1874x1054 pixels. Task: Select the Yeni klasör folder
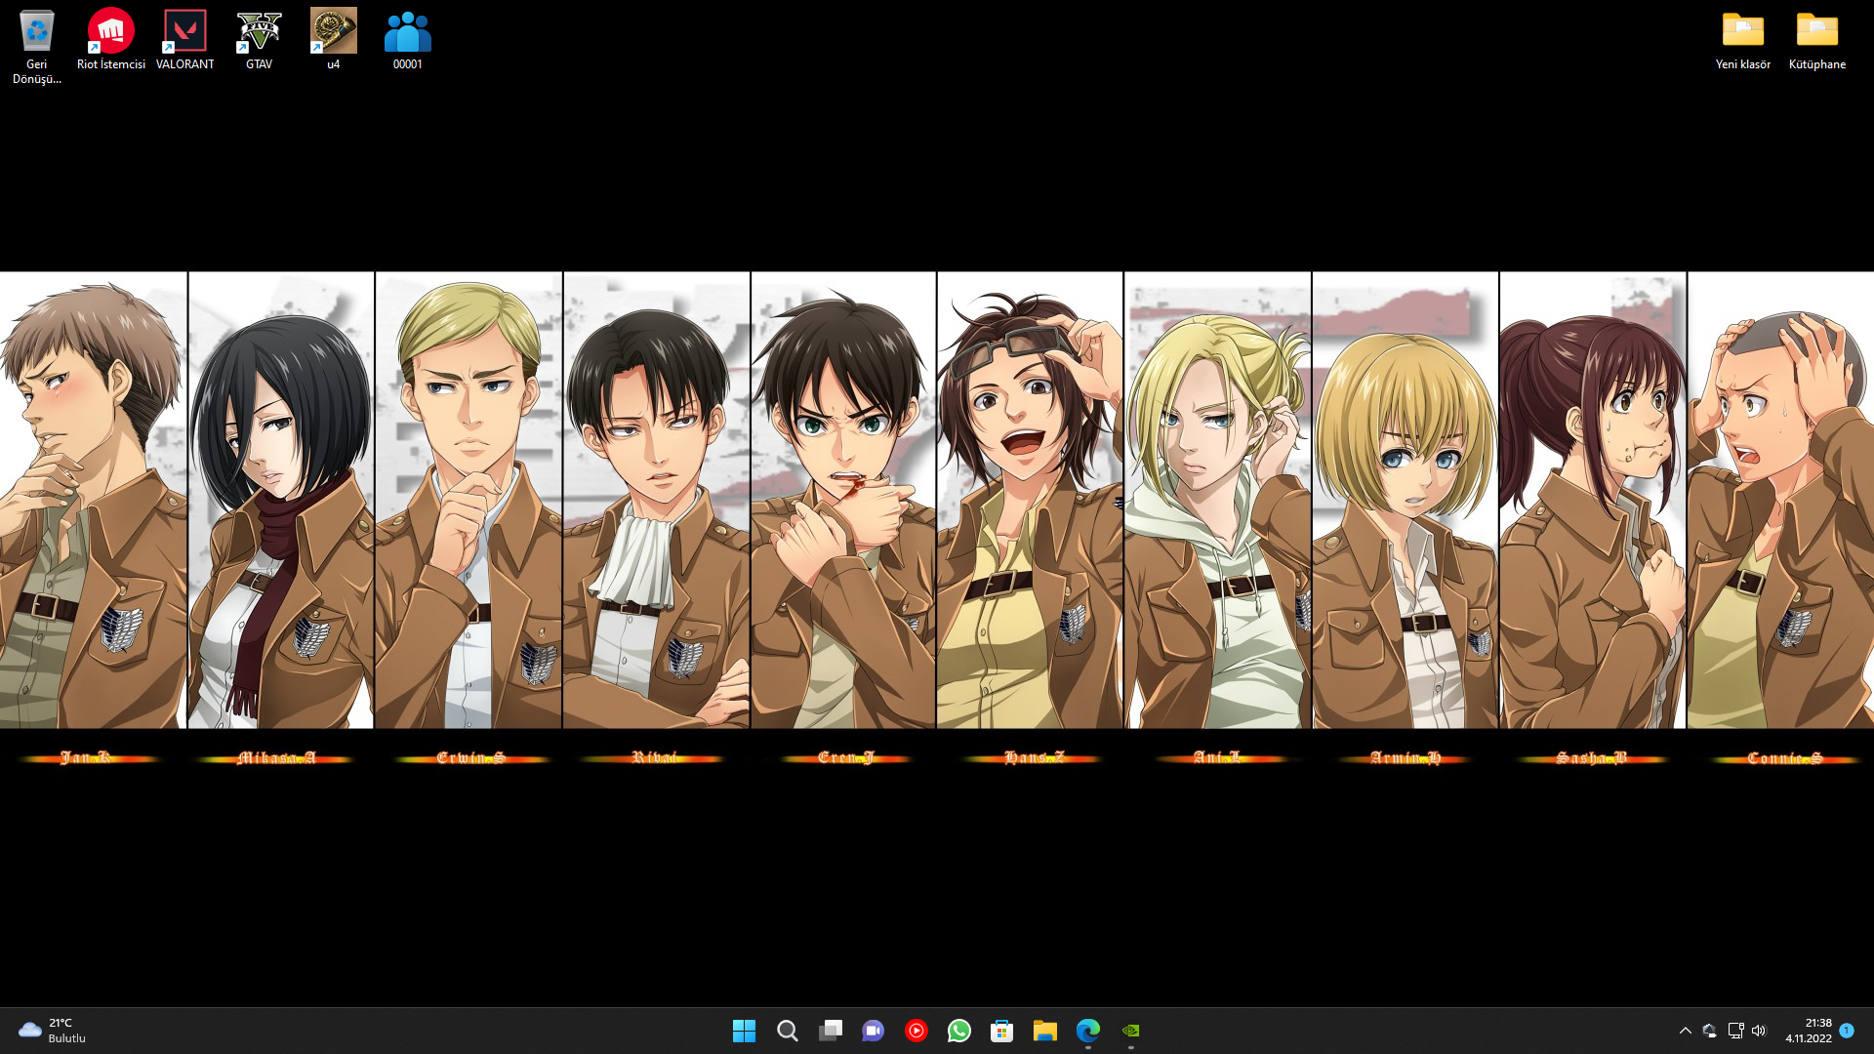(x=1743, y=39)
